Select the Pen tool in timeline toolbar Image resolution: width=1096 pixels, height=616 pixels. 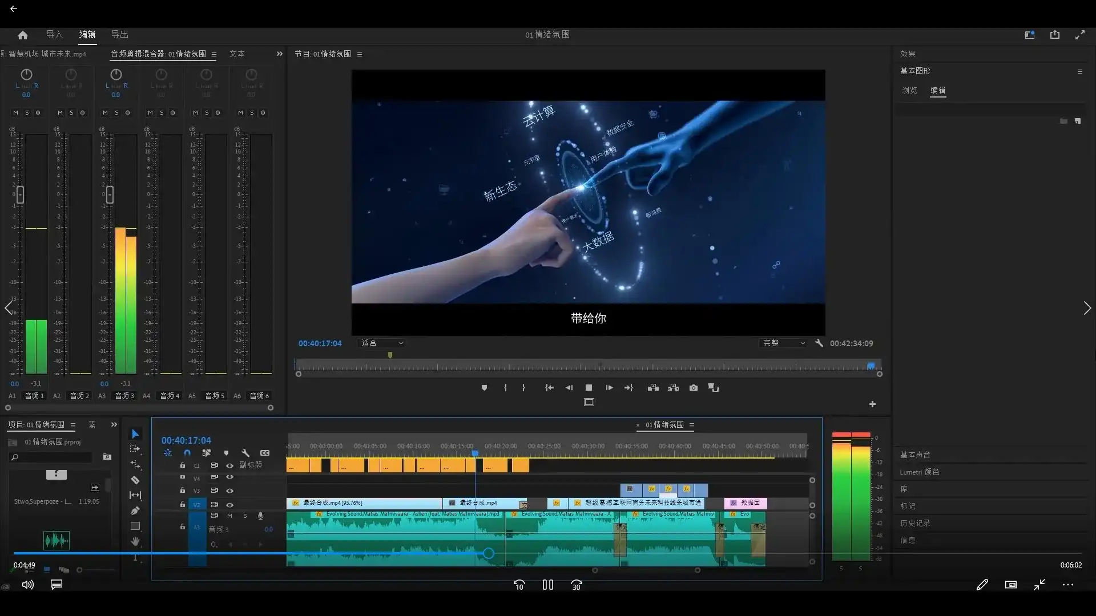point(135,510)
